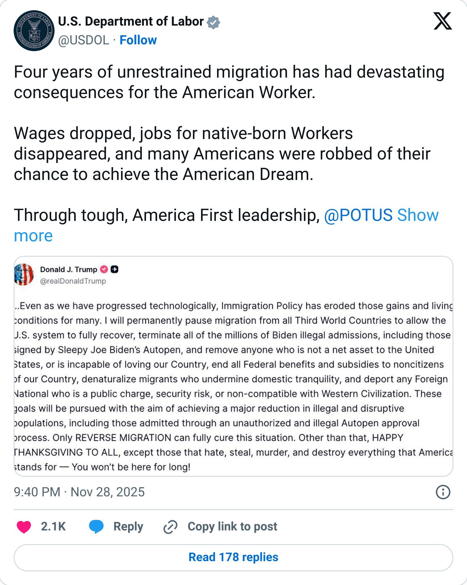This screenshot has width=467, height=585.
Task: Open the @POTUS mention link
Action: pyautogui.click(x=358, y=215)
